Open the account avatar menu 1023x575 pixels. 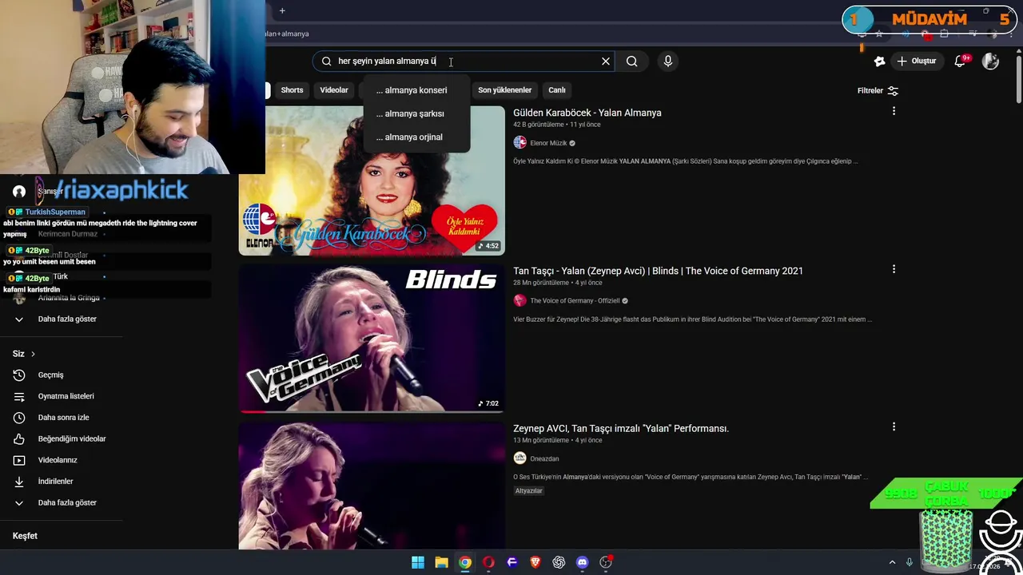(x=991, y=61)
